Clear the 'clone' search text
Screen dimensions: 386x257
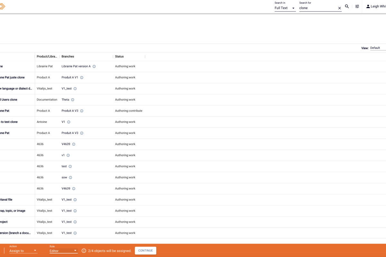click(339, 8)
